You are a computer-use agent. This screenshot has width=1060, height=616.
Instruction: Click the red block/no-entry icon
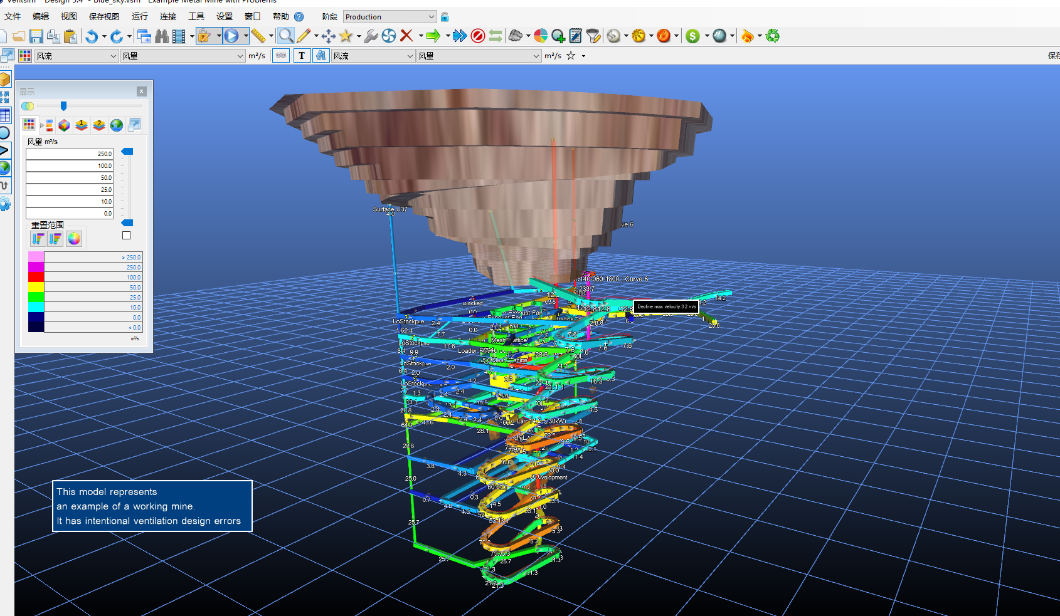click(478, 36)
